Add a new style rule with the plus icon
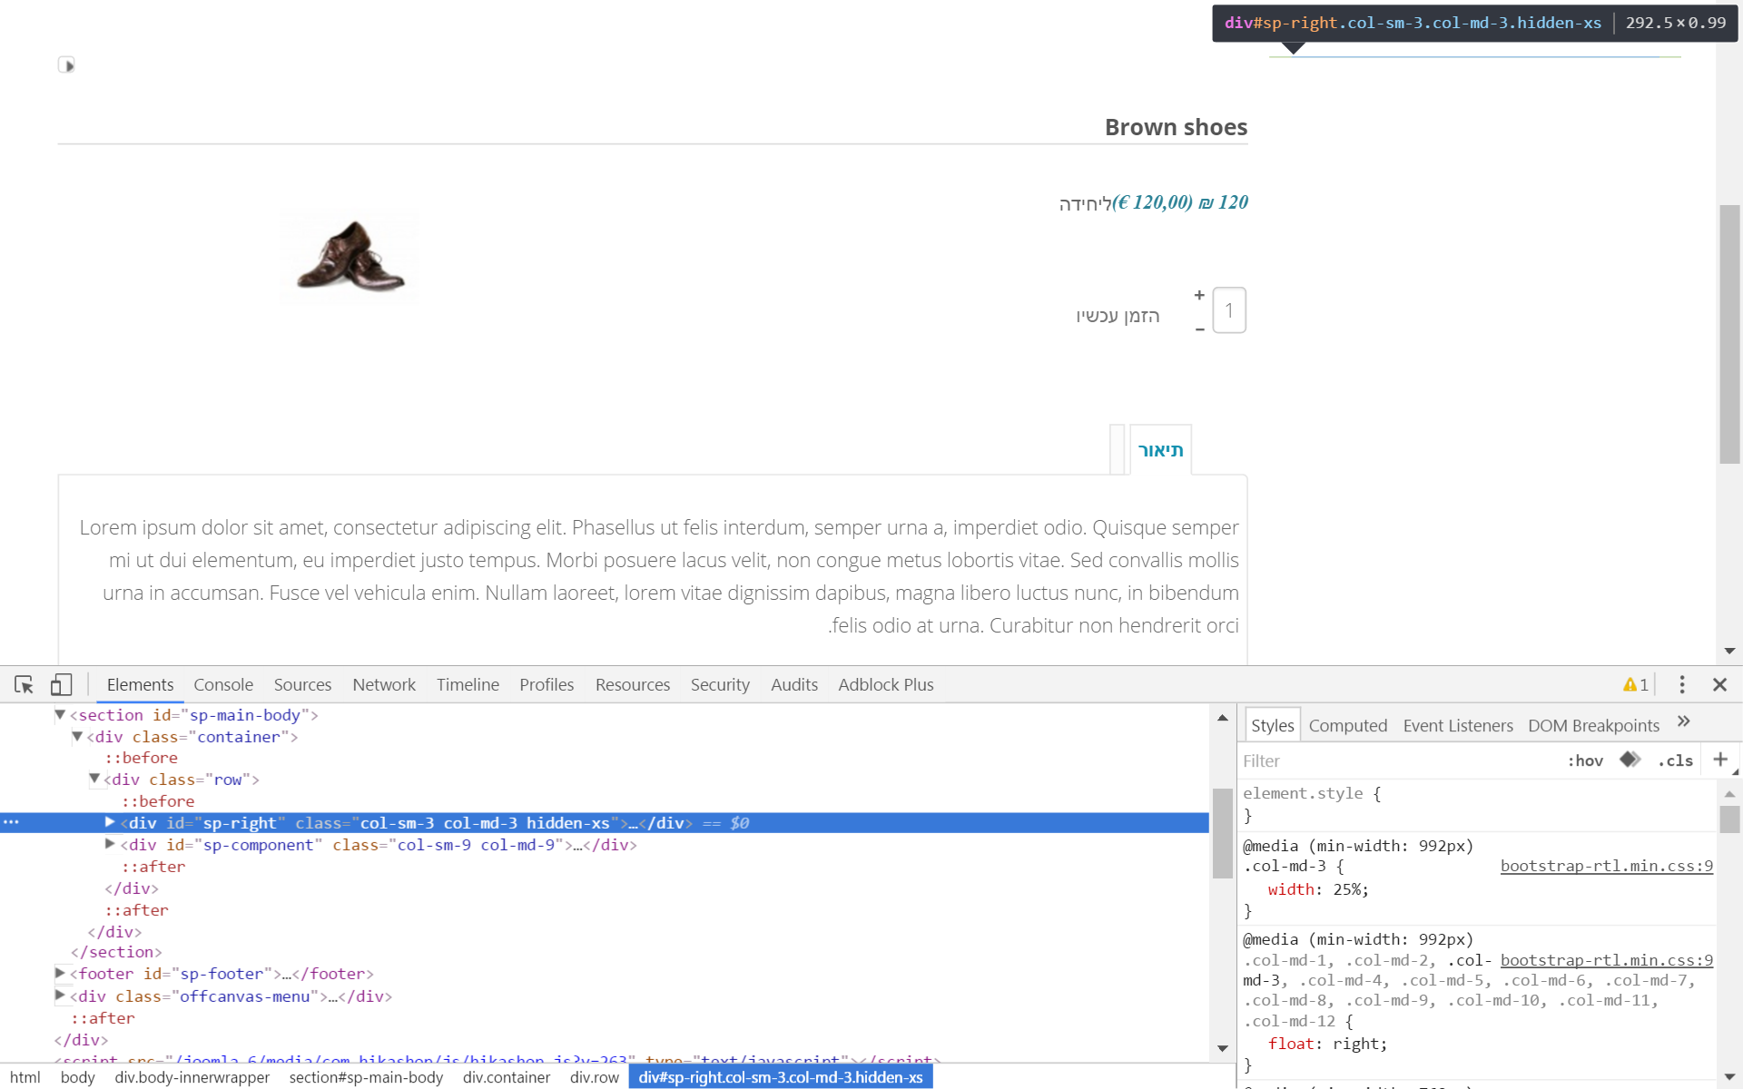Screen dimensions: 1743x1089 click(1719, 760)
